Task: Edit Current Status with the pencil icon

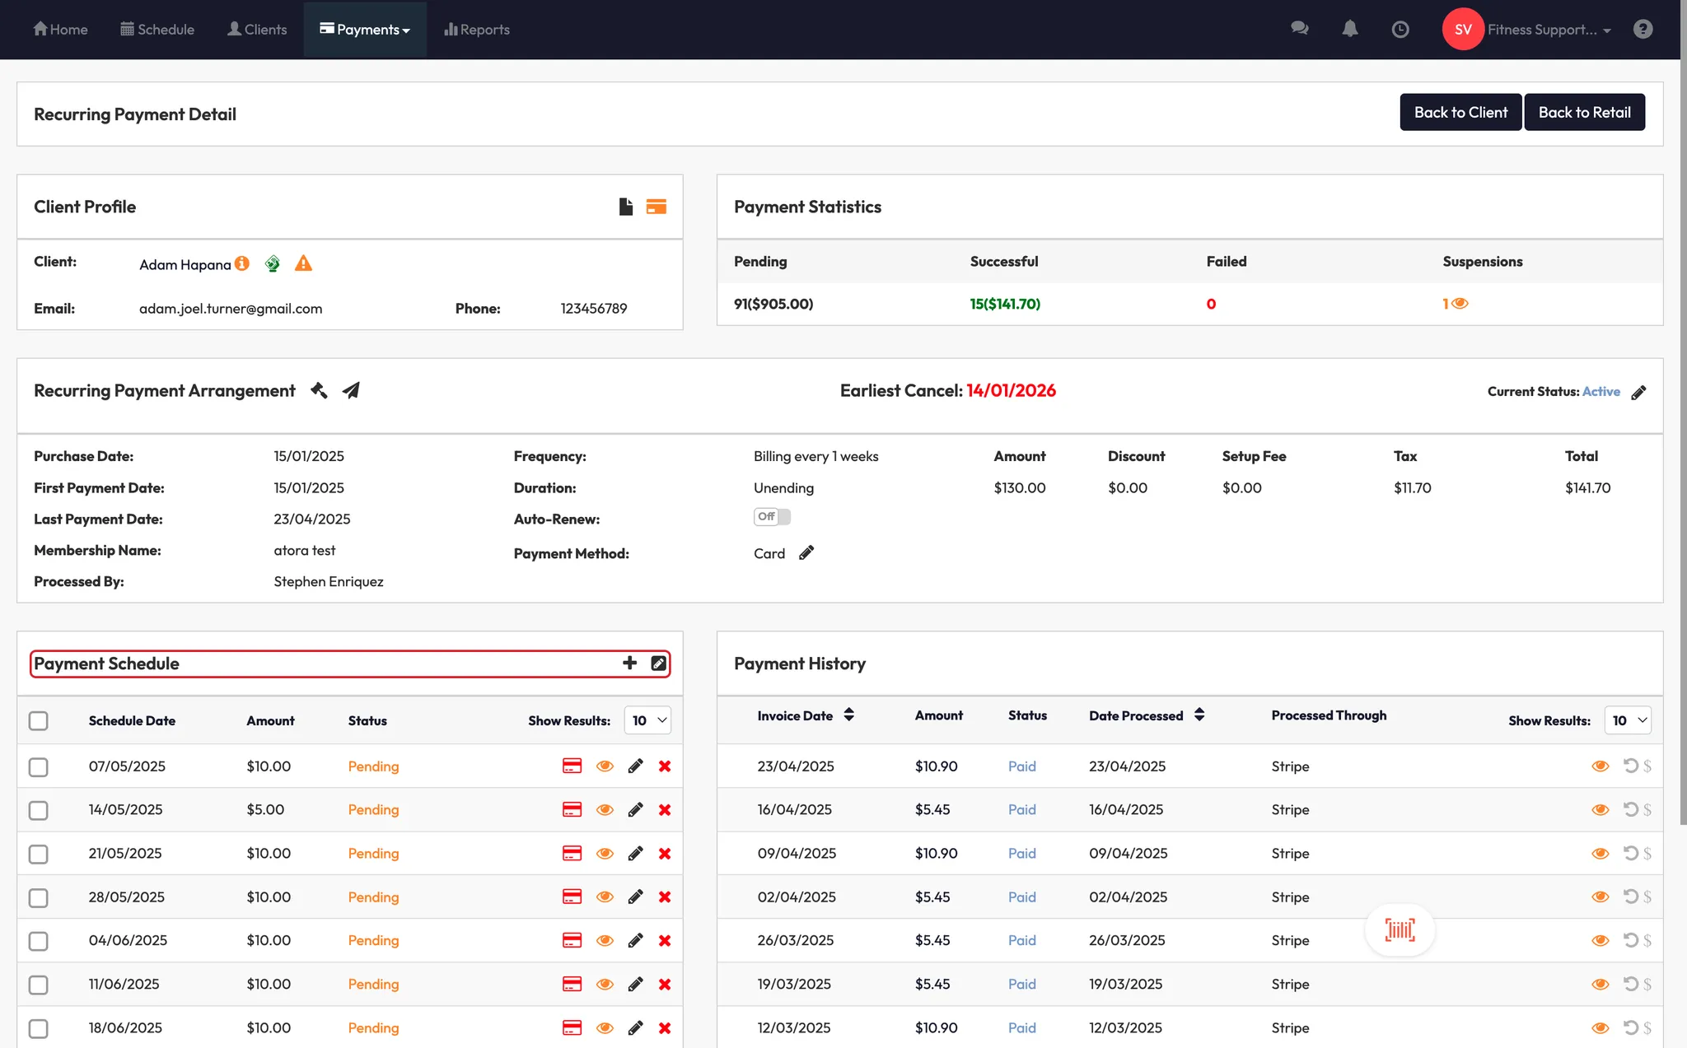Action: pyautogui.click(x=1638, y=392)
